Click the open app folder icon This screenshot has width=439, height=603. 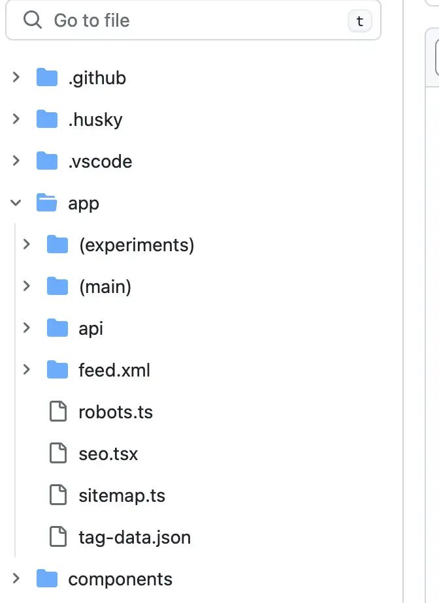(47, 203)
